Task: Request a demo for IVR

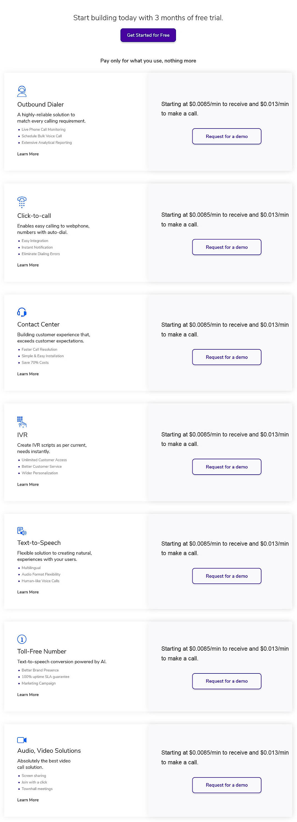Action: [x=227, y=467]
